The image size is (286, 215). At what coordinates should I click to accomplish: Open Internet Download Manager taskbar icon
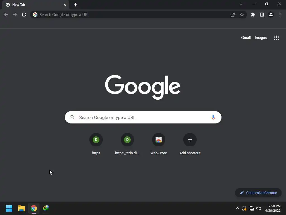[46, 208]
